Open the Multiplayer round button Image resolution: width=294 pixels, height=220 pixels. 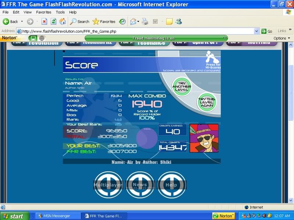click(x=108, y=185)
